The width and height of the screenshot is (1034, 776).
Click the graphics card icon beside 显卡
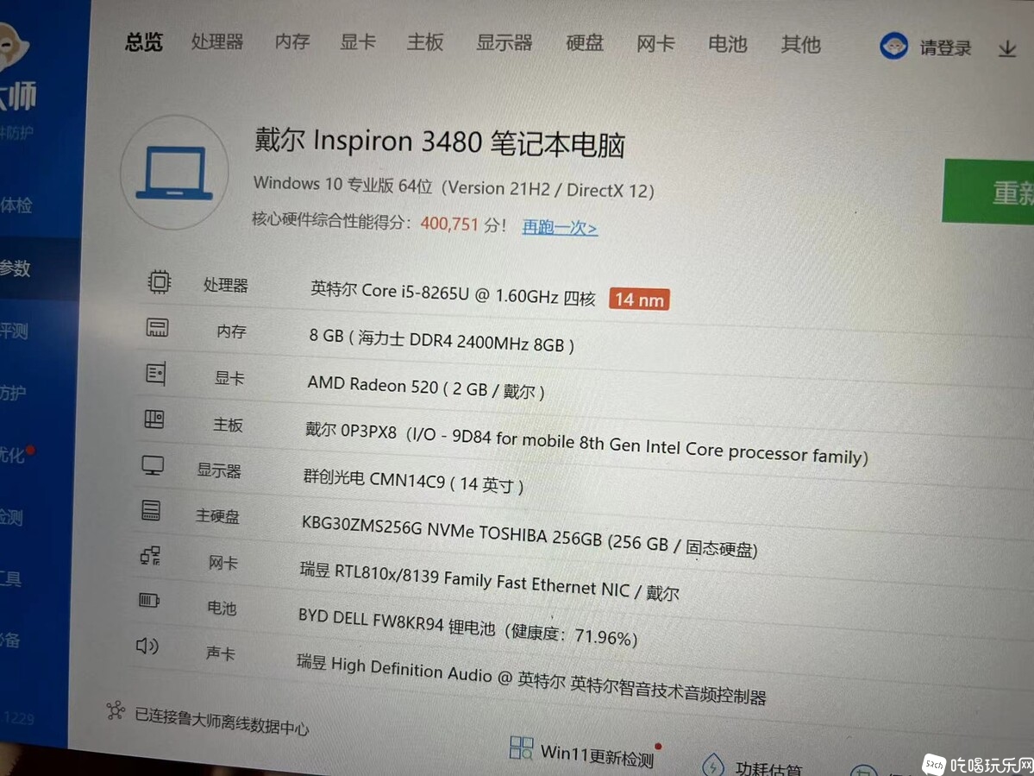[x=155, y=374]
